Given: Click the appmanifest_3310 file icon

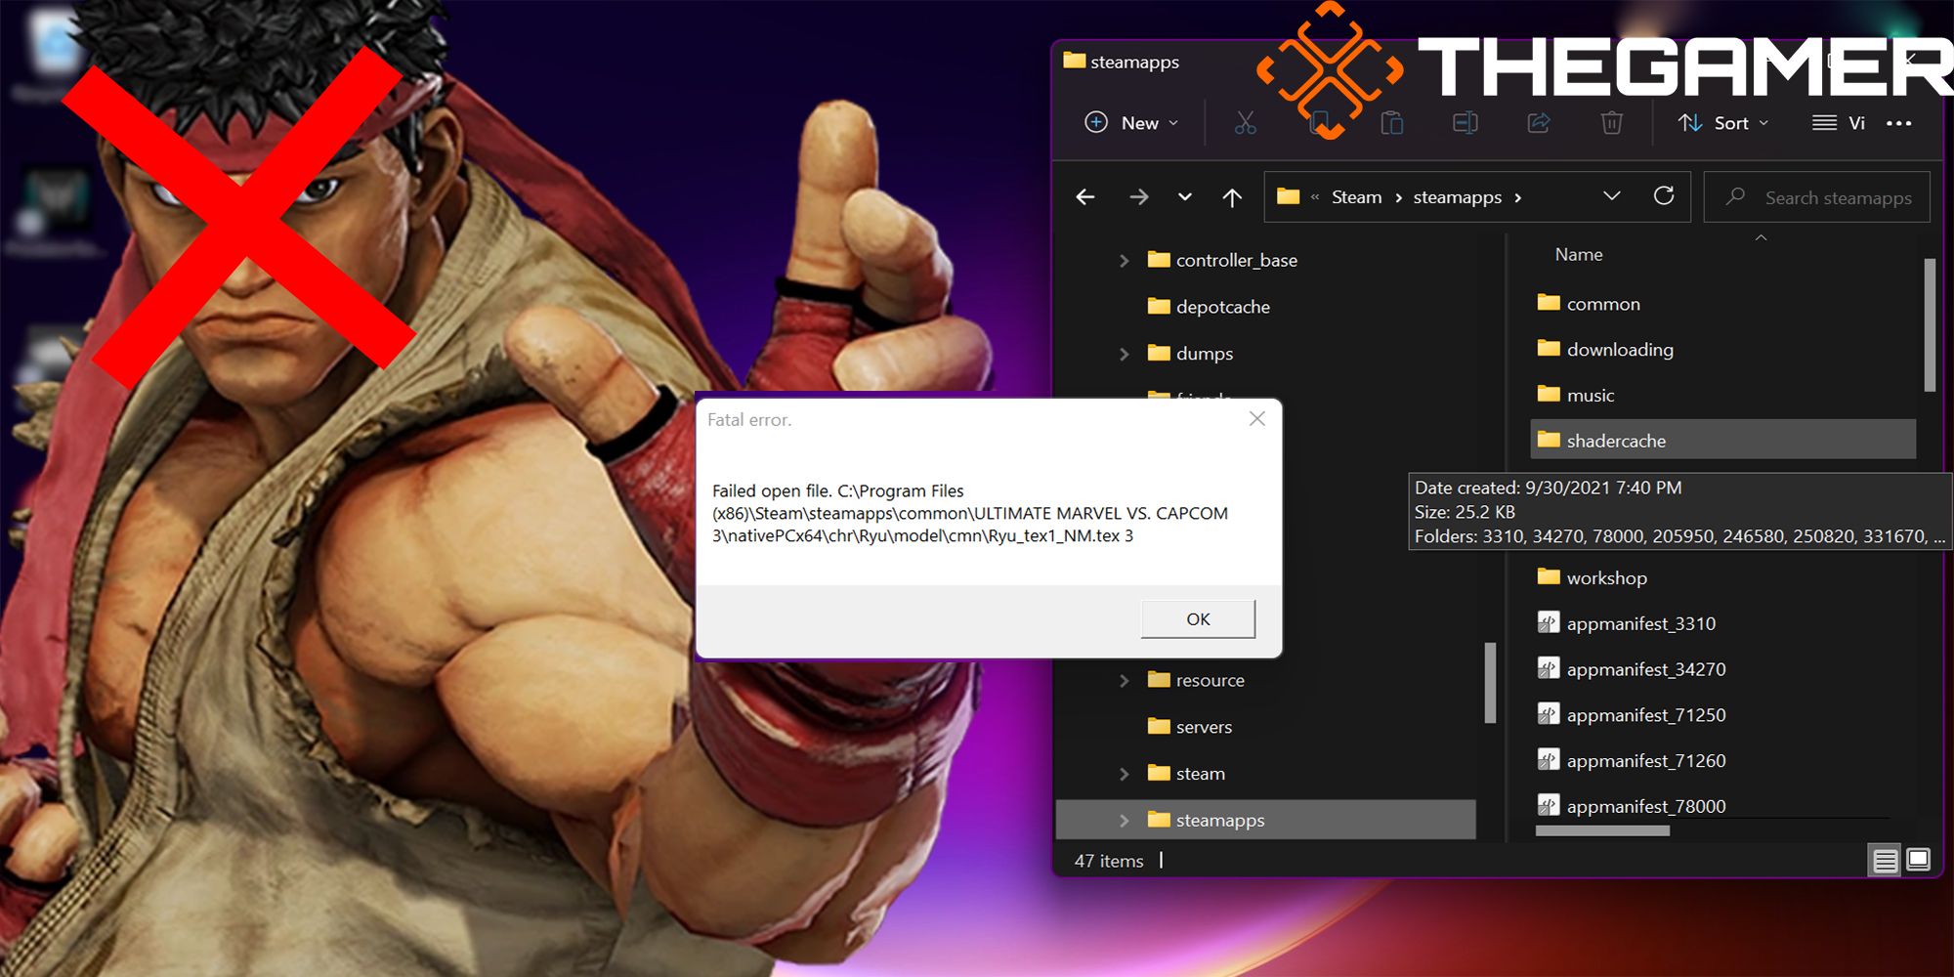Looking at the screenshot, I should point(1549,622).
